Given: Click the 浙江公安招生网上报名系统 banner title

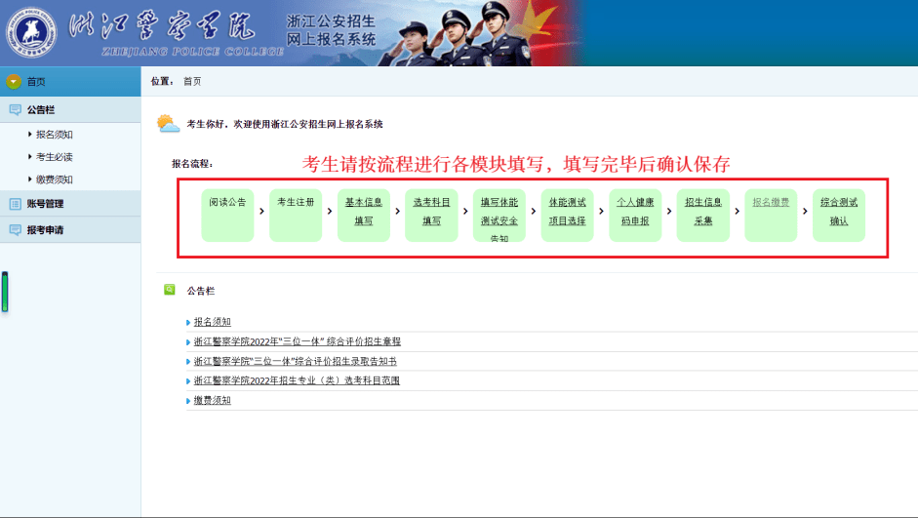Looking at the screenshot, I should pos(331,30).
